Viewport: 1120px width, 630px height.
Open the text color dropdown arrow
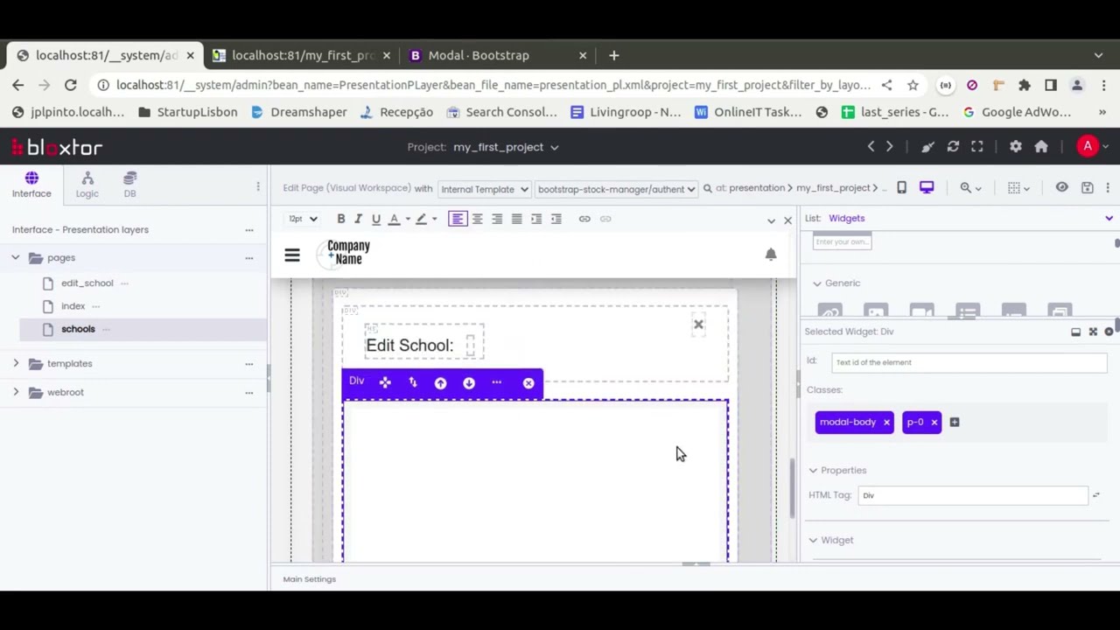click(x=408, y=219)
